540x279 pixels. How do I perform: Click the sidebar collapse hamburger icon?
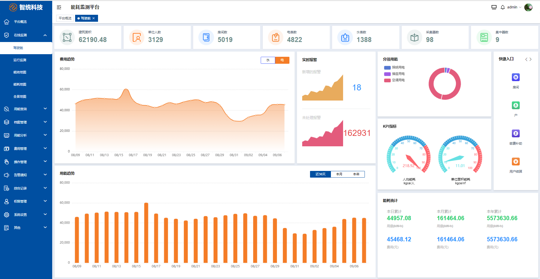click(59, 7)
